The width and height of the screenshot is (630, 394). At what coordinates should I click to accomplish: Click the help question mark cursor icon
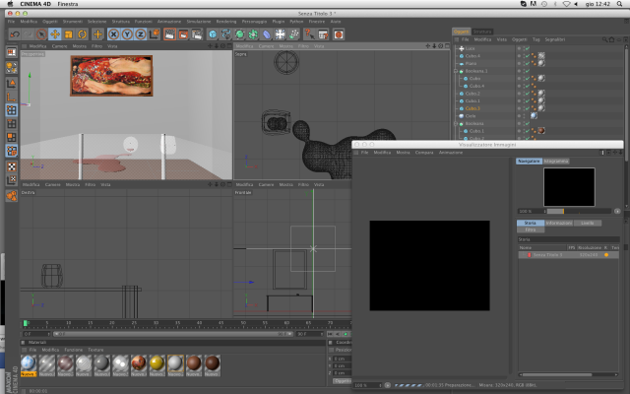(x=309, y=34)
